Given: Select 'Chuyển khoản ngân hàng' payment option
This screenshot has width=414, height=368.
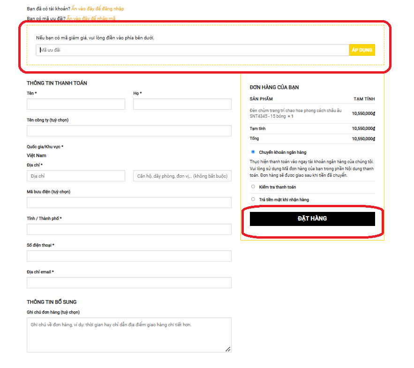Looking at the screenshot, I should pos(253,152).
